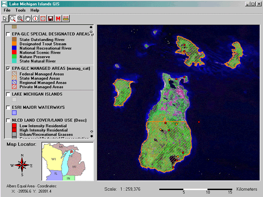The image size is (263, 197).
Task: Click High Intensity Residential swatch
Action: pyautogui.click(x=14, y=130)
